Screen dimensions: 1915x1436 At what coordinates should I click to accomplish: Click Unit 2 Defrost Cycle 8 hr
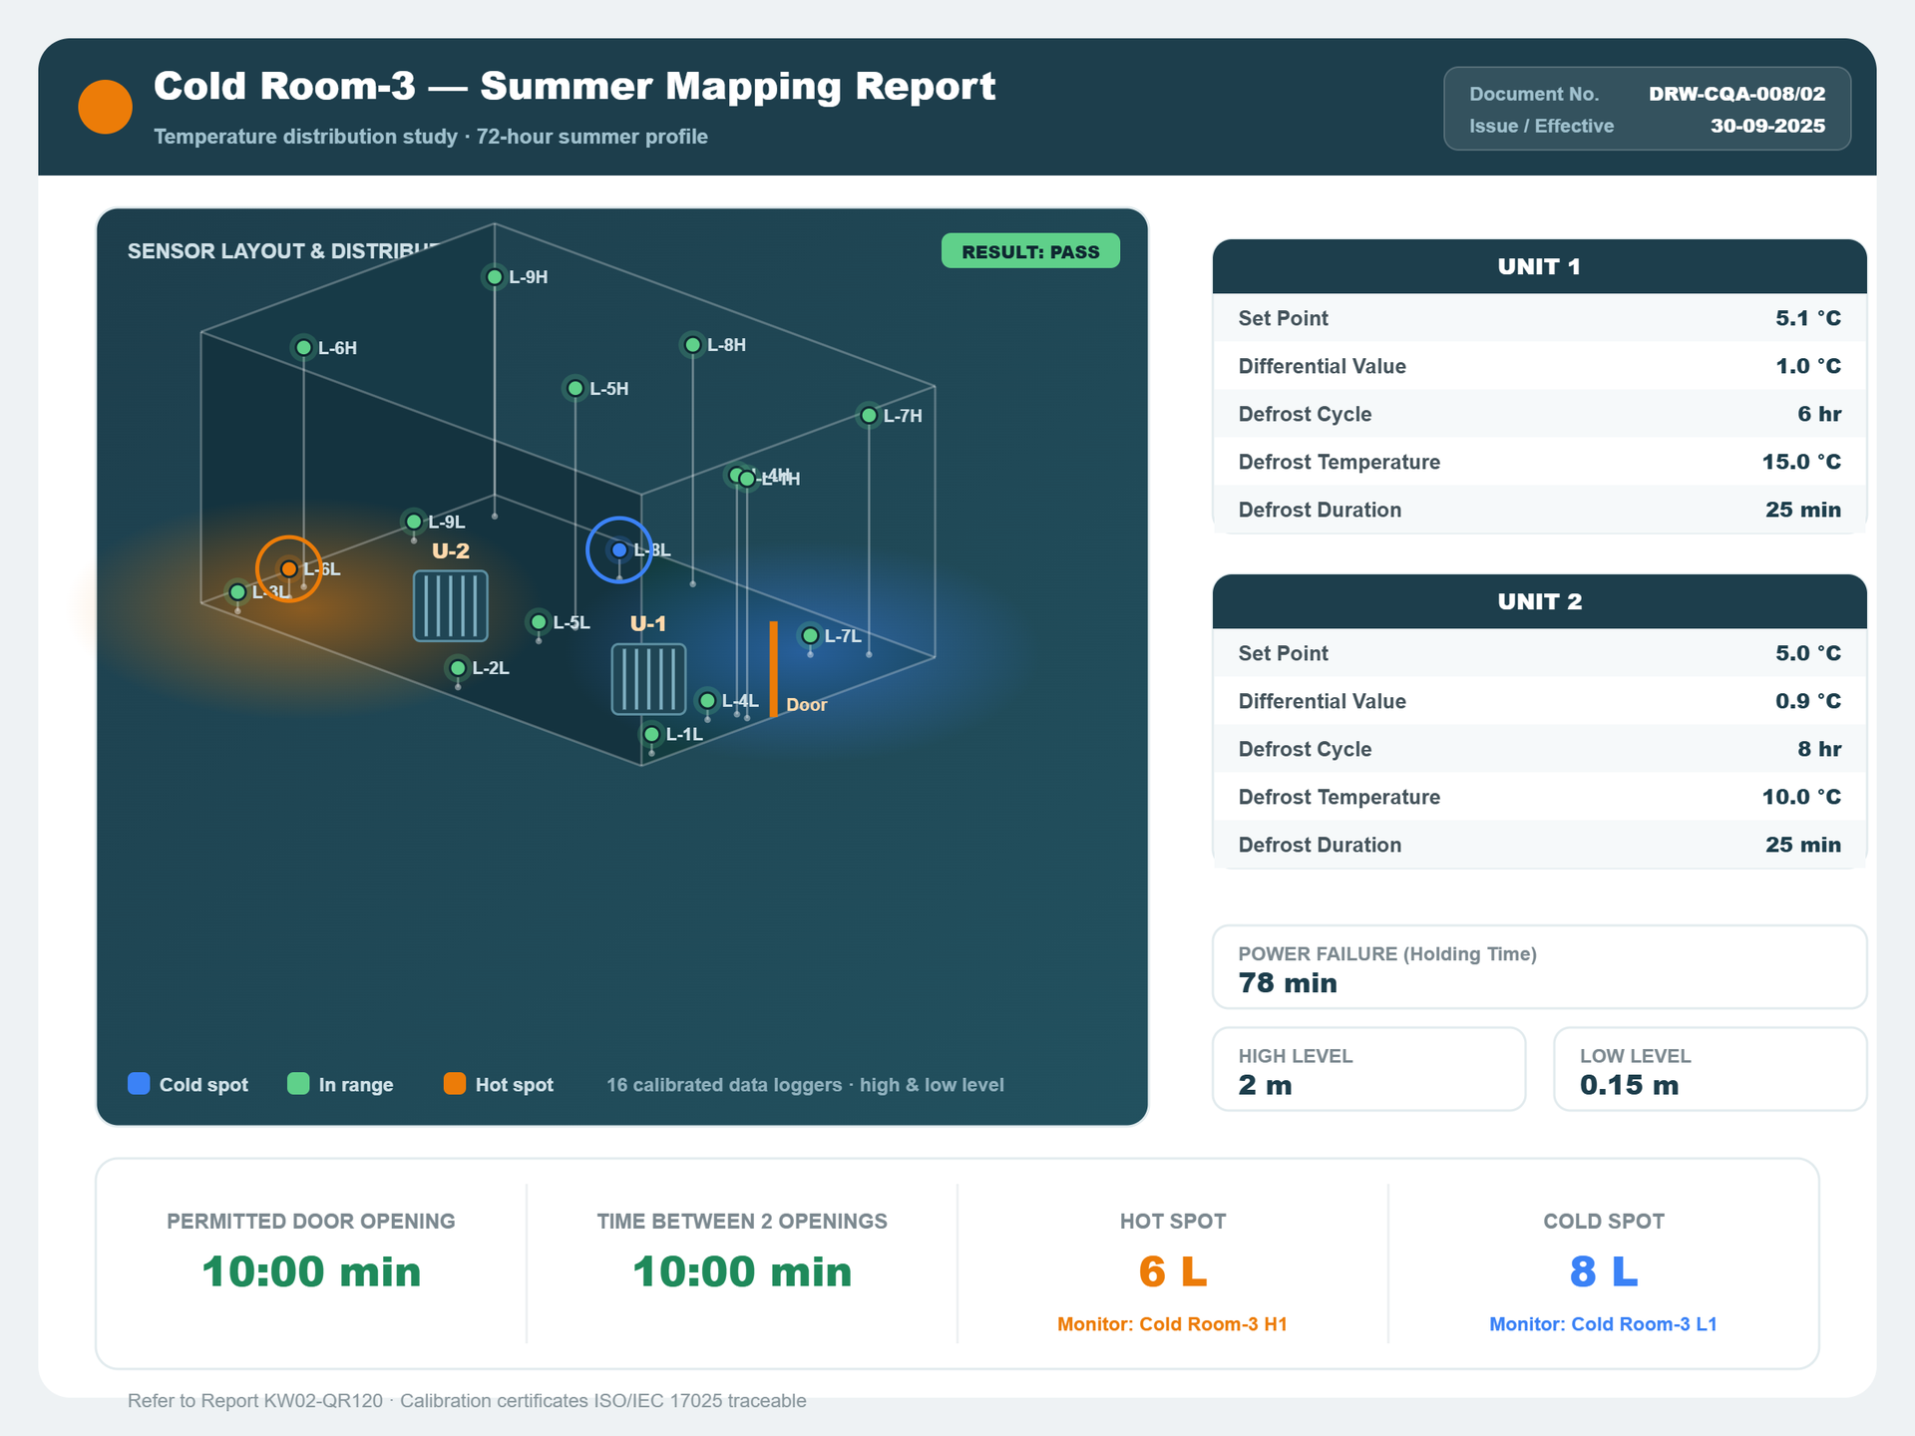[x=1819, y=749]
